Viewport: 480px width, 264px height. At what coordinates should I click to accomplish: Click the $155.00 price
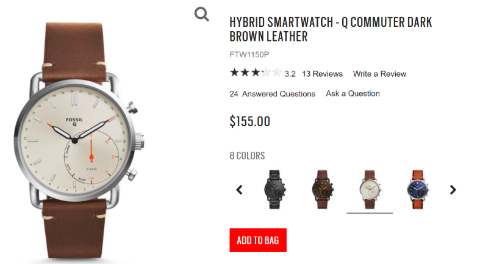click(x=250, y=121)
